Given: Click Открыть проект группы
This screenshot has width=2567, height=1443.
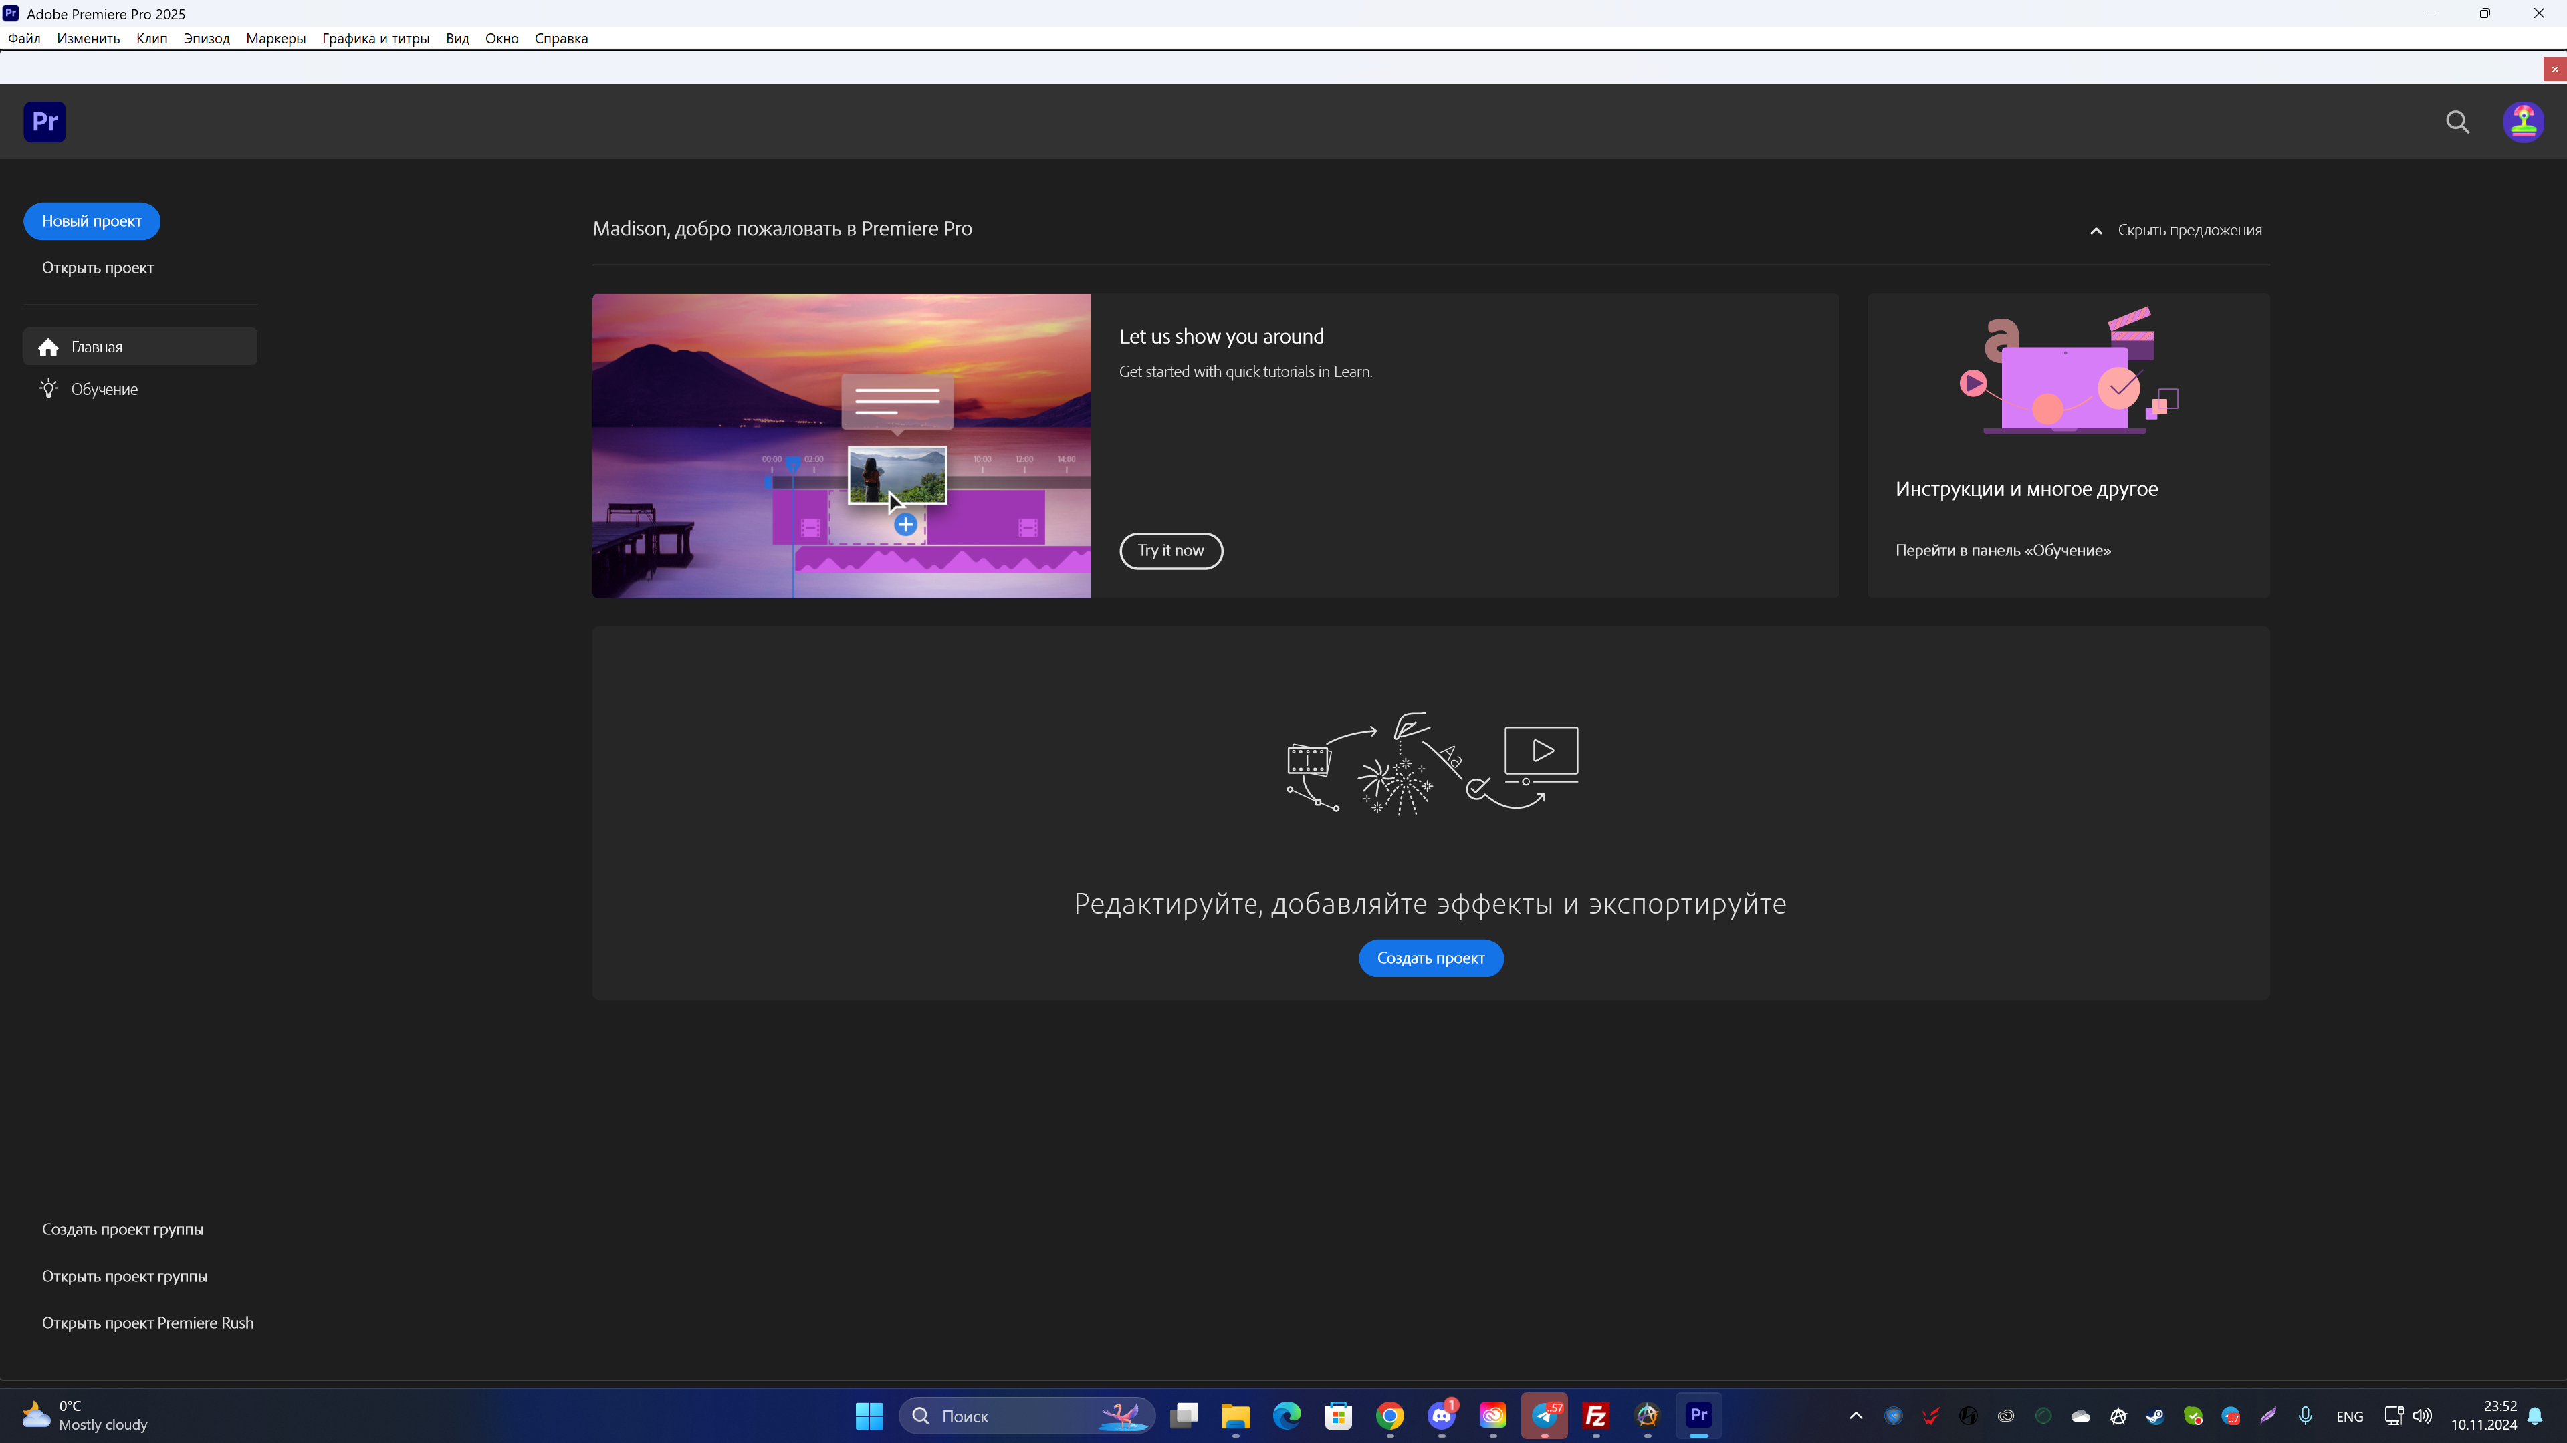Looking at the screenshot, I should (124, 1276).
